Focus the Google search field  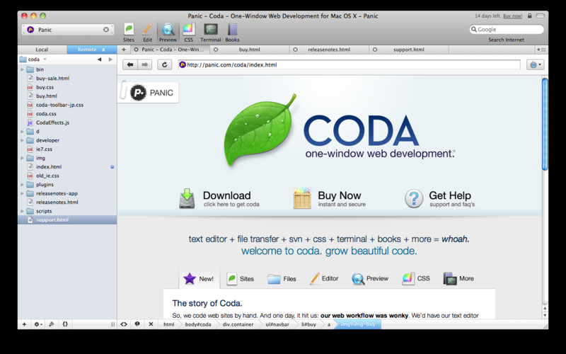click(507, 30)
